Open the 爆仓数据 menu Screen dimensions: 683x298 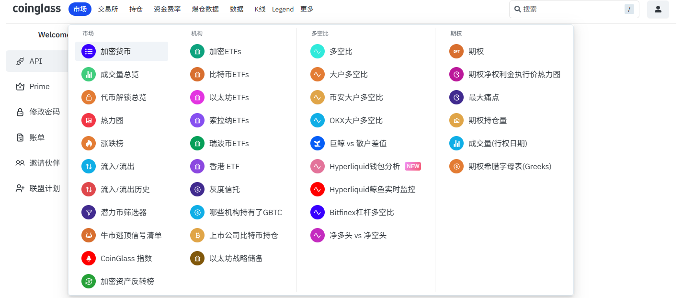click(x=205, y=9)
